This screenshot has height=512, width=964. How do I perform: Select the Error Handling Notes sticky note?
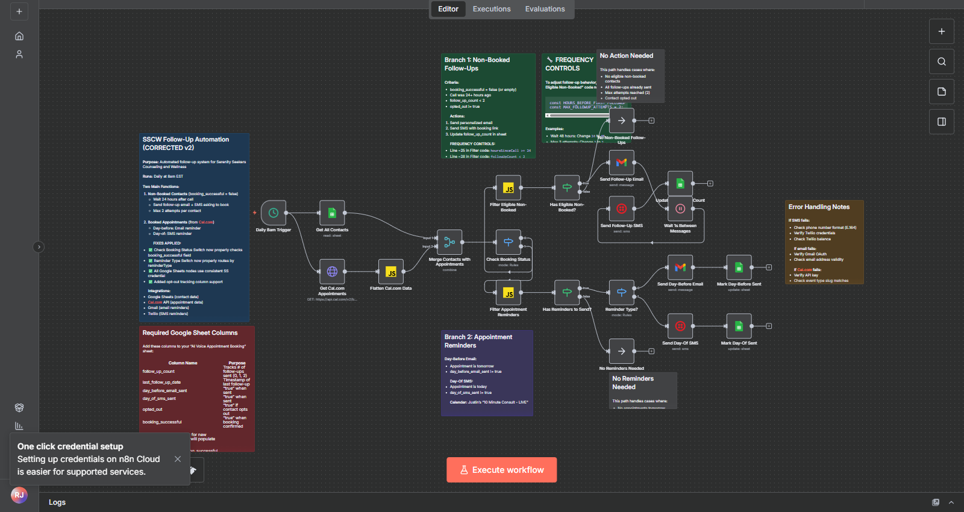[824, 242]
